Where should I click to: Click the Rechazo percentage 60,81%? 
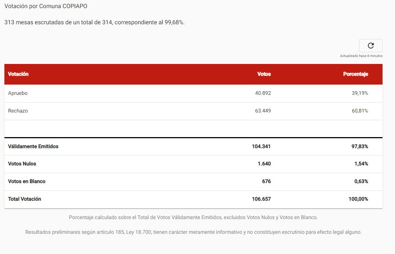[360, 111]
